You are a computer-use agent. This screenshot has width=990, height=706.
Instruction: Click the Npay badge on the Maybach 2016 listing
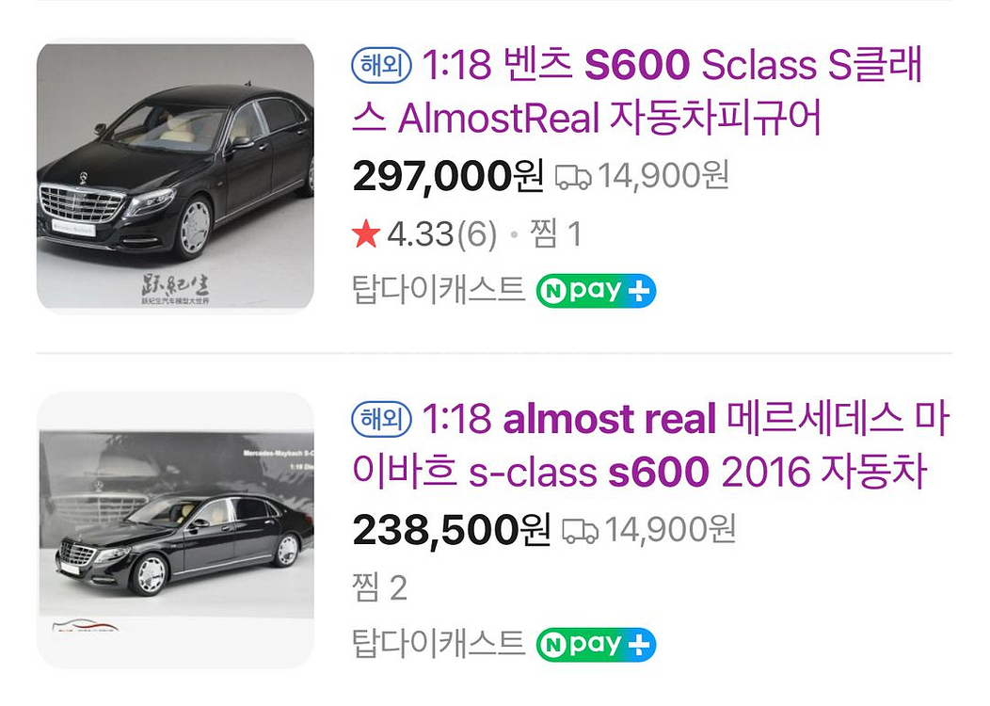tap(595, 645)
